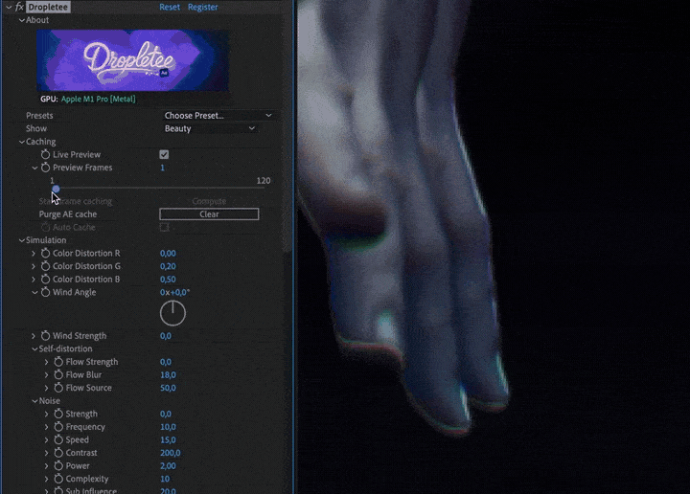Open the Show Beauty dropdown
Screen dimensions: 690x494
click(210, 129)
